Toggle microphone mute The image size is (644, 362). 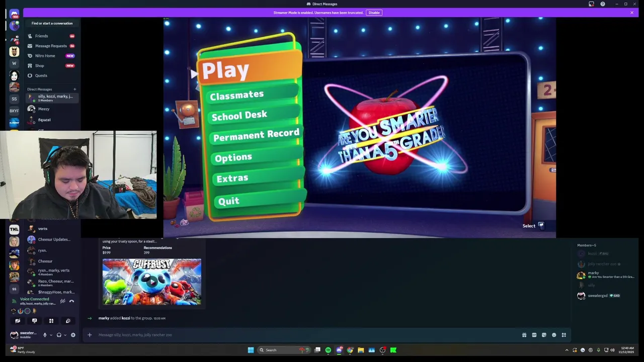(44, 335)
